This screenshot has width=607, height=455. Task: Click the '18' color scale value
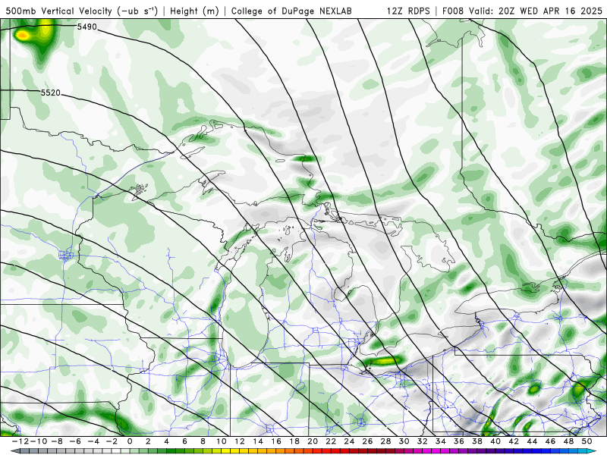tap(294, 441)
